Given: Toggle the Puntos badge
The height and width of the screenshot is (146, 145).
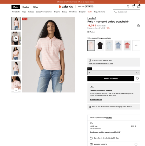Looking at the screenshot, I should point(91,32).
